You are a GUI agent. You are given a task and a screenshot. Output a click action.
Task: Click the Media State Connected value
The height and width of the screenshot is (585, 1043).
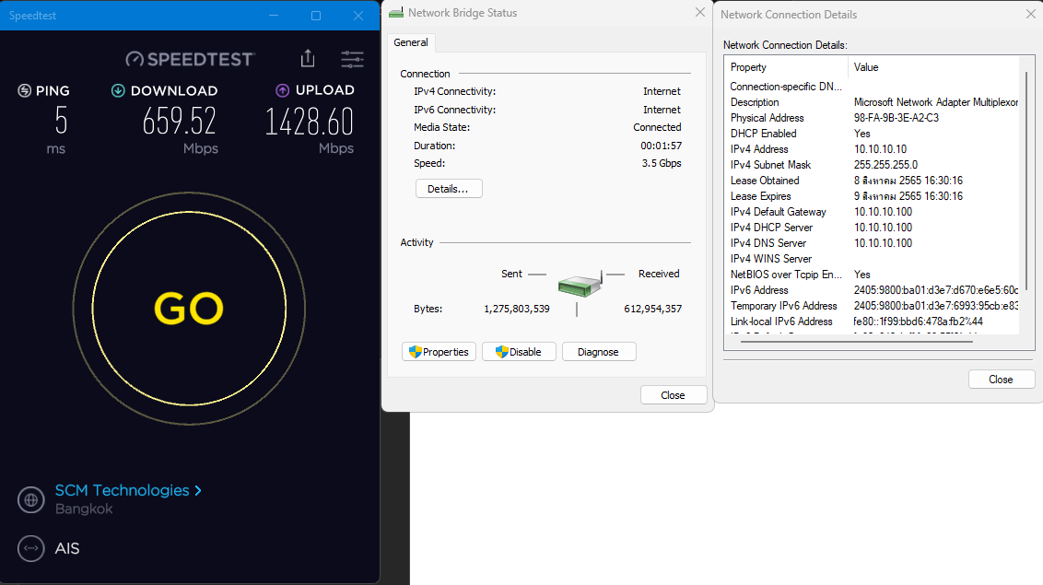tap(657, 127)
